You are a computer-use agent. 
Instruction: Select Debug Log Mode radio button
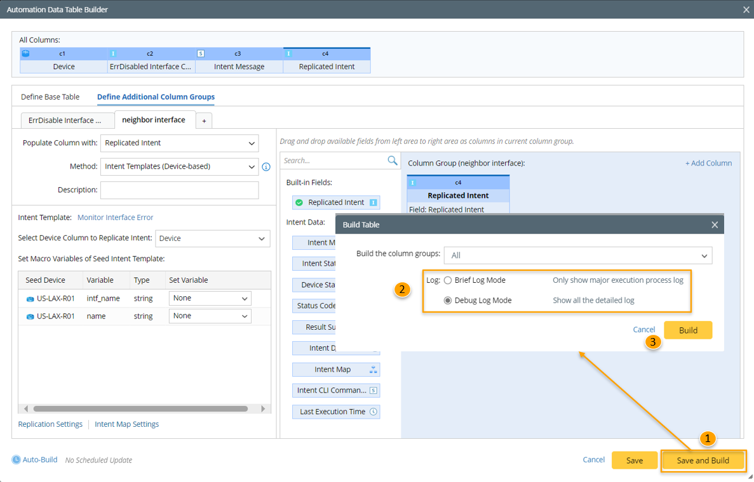click(x=448, y=301)
